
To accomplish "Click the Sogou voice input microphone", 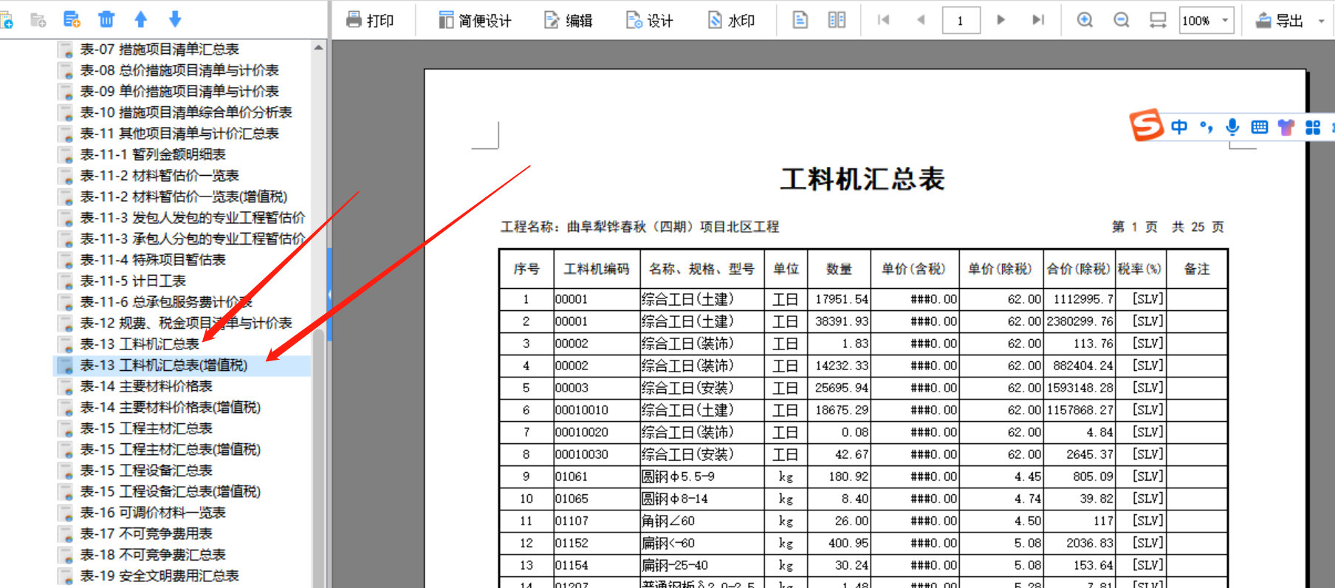I will point(1232,127).
